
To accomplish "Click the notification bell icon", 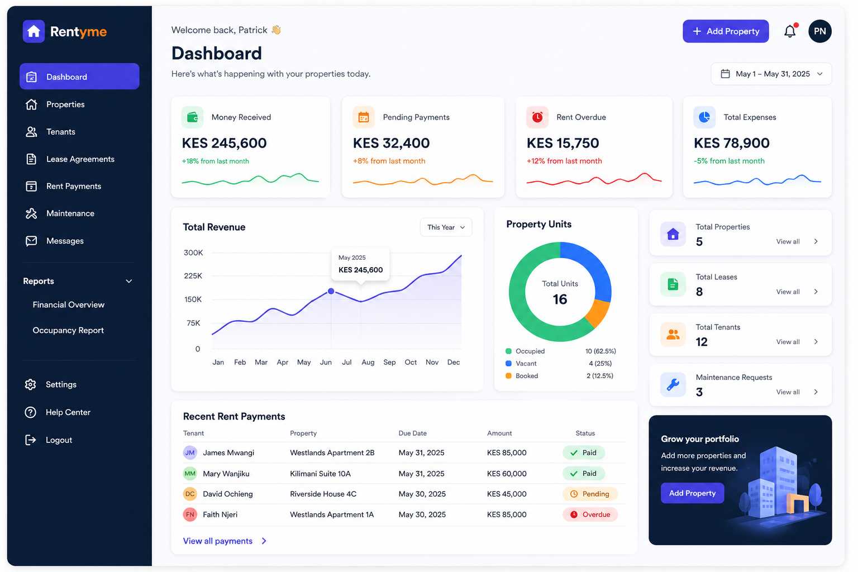I will click(x=790, y=31).
